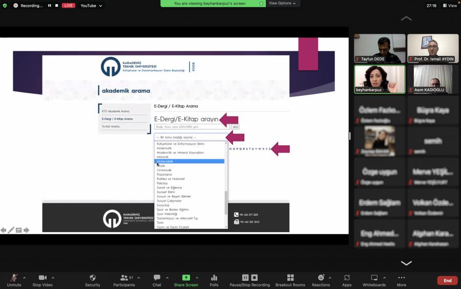
Task: Click the gallery panel divider handle
Action: 350,136
